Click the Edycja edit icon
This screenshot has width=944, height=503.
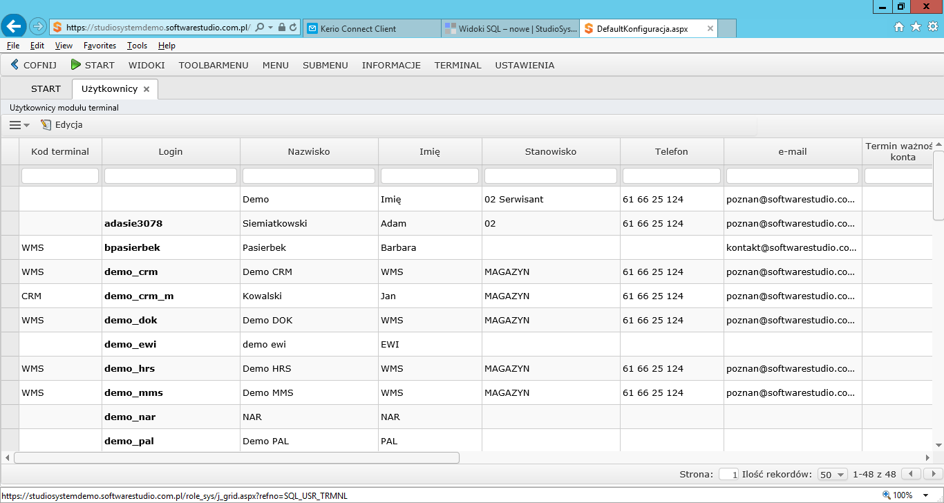point(46,125)
